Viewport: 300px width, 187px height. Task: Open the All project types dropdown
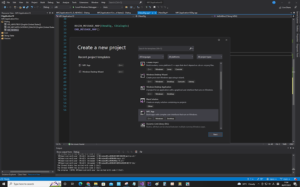(x=210, y=57)
